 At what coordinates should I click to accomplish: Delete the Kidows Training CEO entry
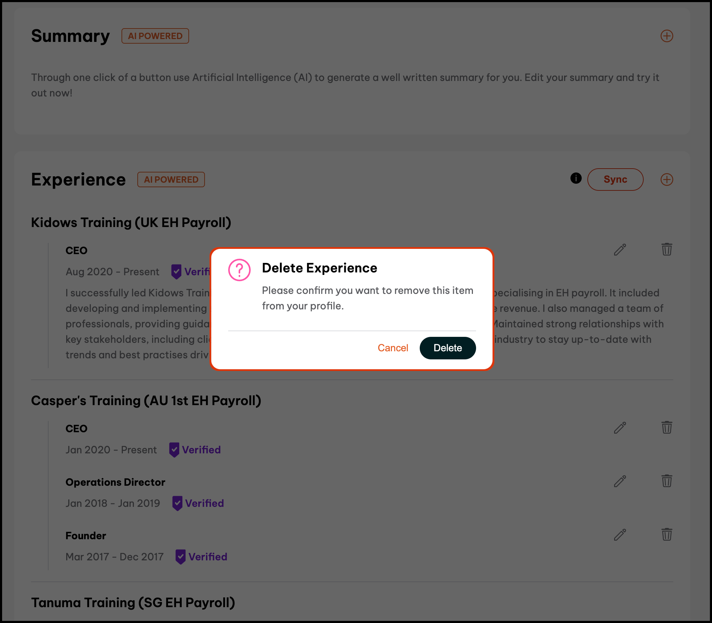pos(667,250)
